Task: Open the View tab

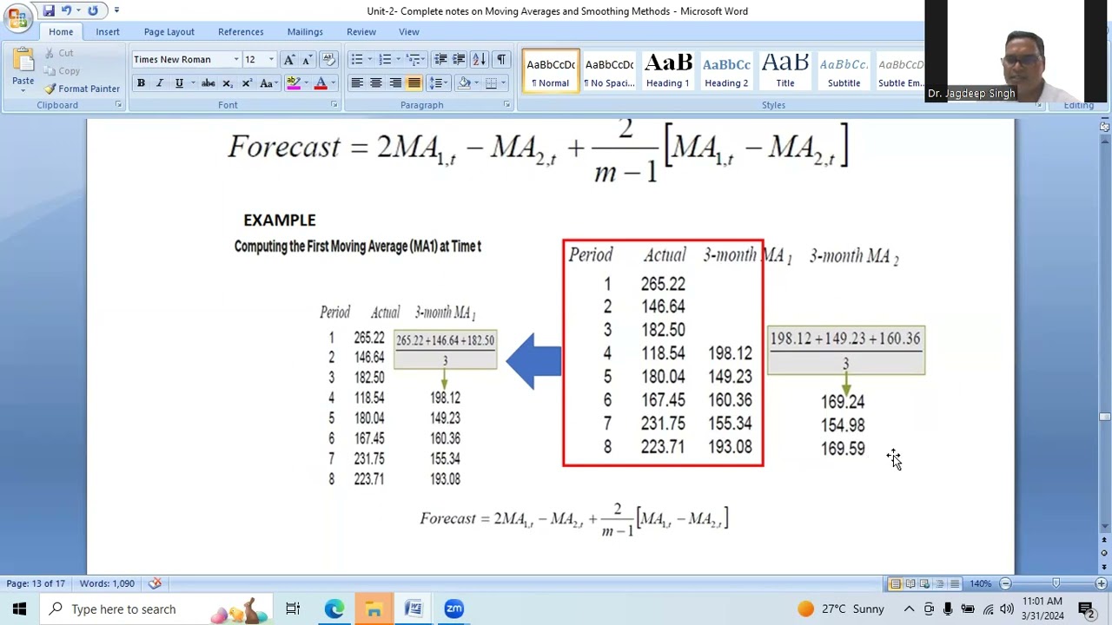Action: (x=409, y=32)
